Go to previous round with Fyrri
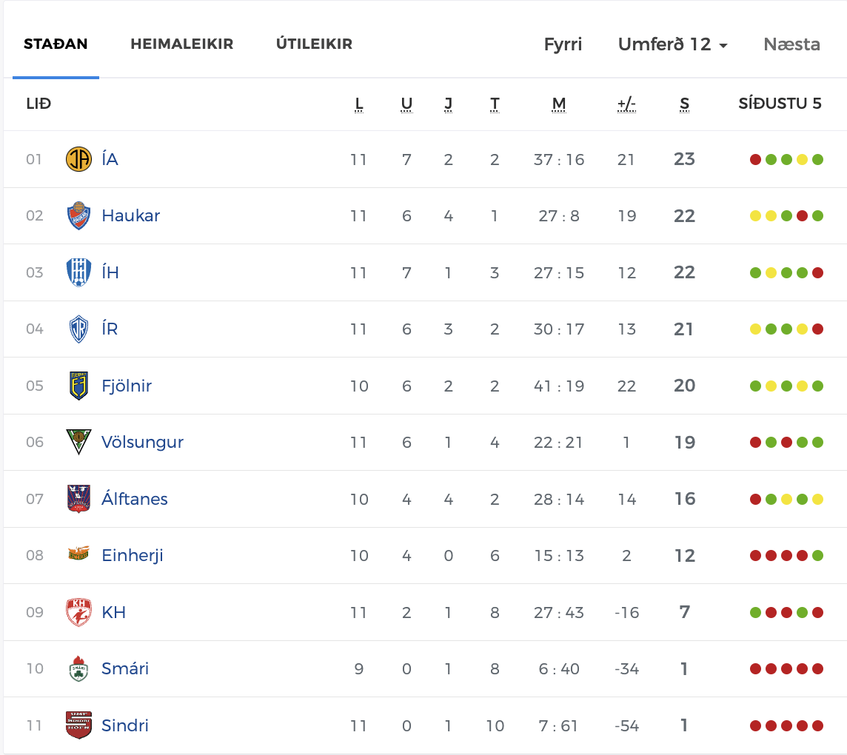847x755 pixels. (x=563, y=44)
